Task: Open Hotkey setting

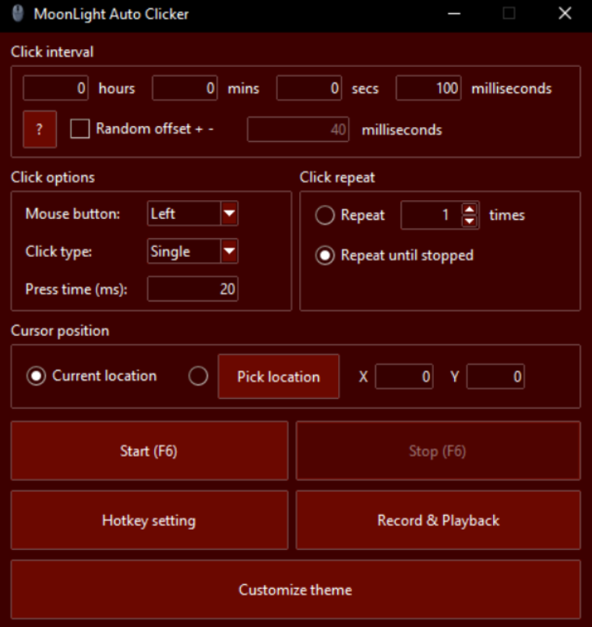Action: [x=150, y=520]
